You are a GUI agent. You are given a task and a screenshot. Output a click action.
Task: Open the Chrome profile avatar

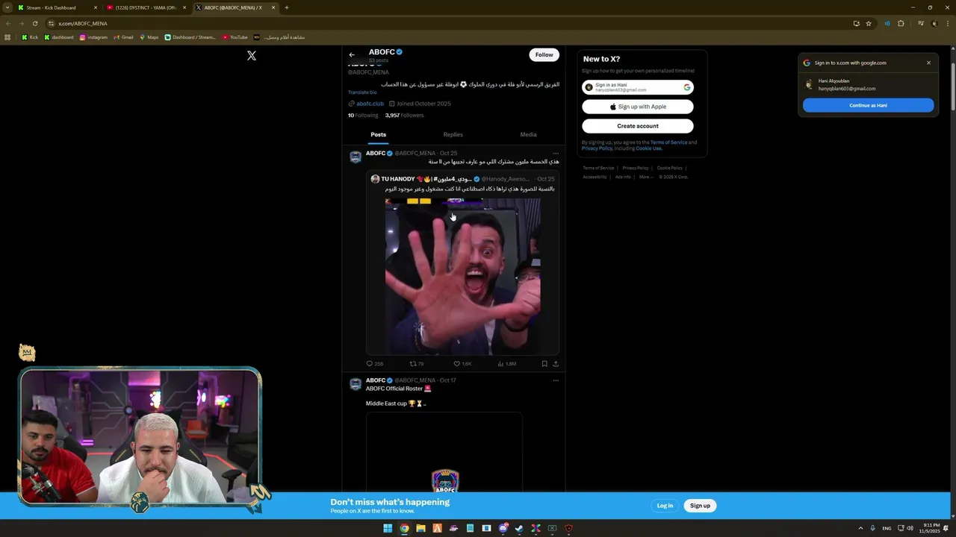[x=934, y=23]
